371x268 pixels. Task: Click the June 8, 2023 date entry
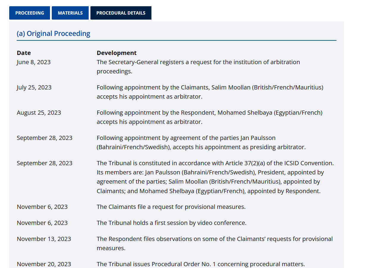pyautogui.click(x=34, y=62)
